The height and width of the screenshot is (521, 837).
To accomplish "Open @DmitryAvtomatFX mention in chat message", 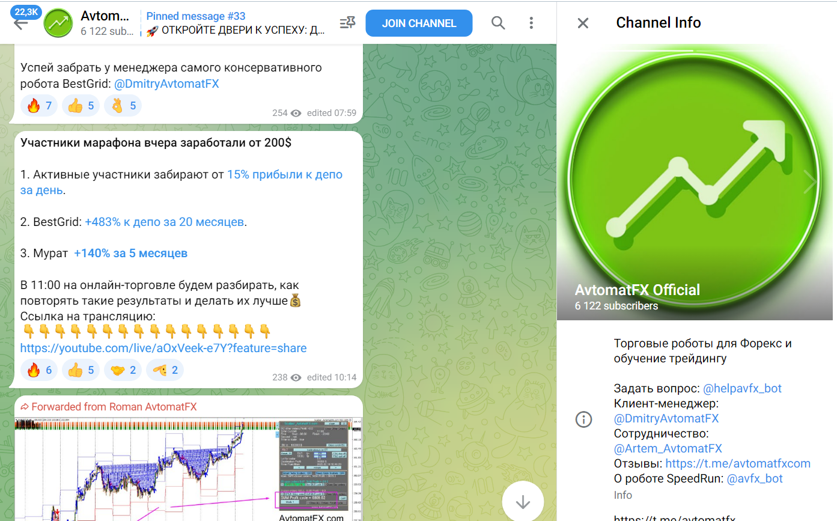I will click(x=166, y=84).
